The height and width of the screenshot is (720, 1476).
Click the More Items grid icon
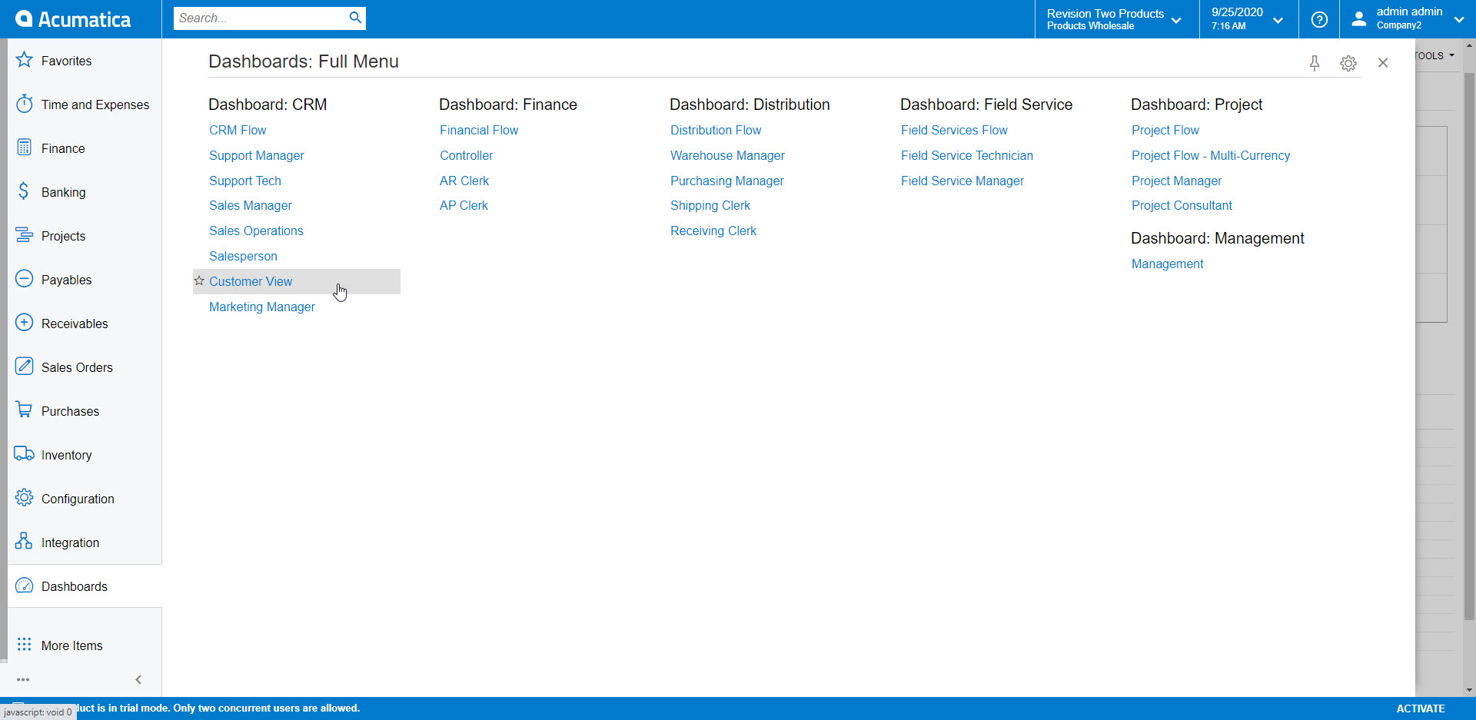[25, 645]
